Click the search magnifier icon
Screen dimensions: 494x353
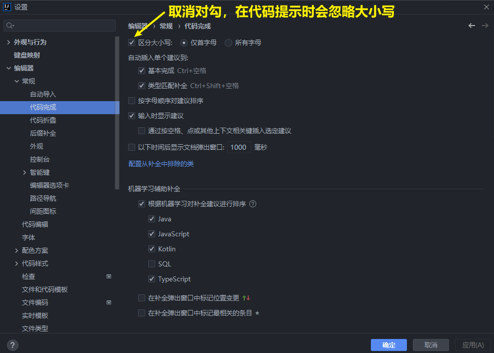coord(10,26)
